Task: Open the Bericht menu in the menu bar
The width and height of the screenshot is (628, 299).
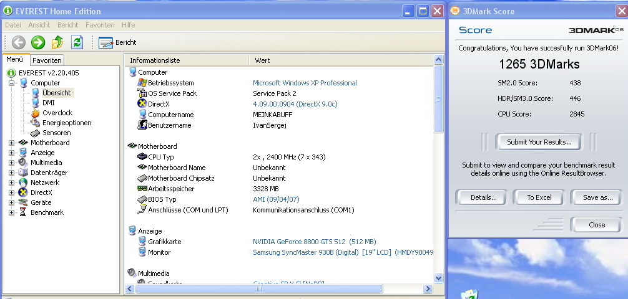Action: point(67,25)
